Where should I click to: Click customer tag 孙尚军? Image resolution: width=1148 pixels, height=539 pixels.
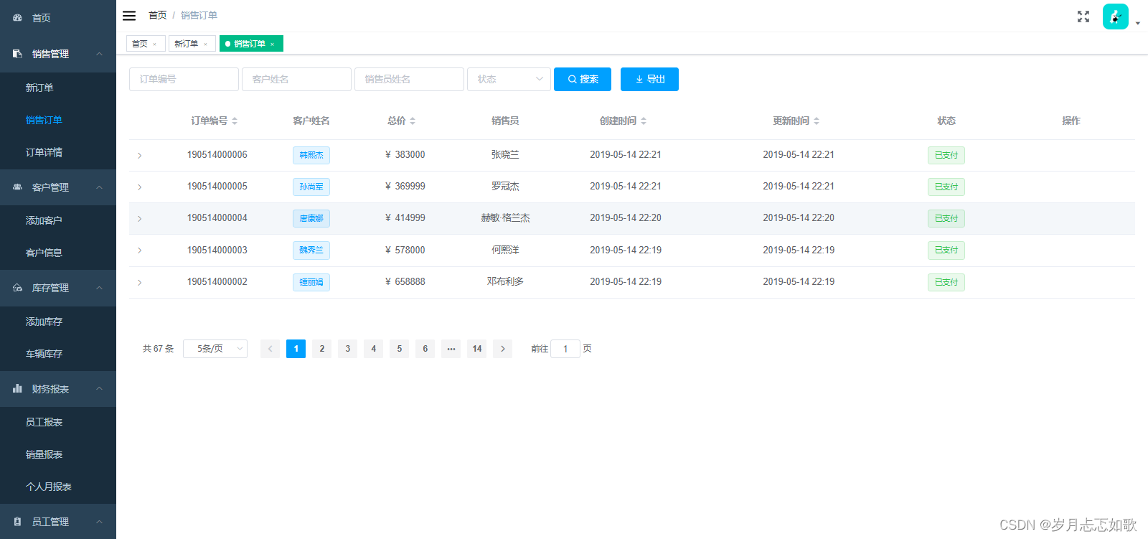coord(311,187)
